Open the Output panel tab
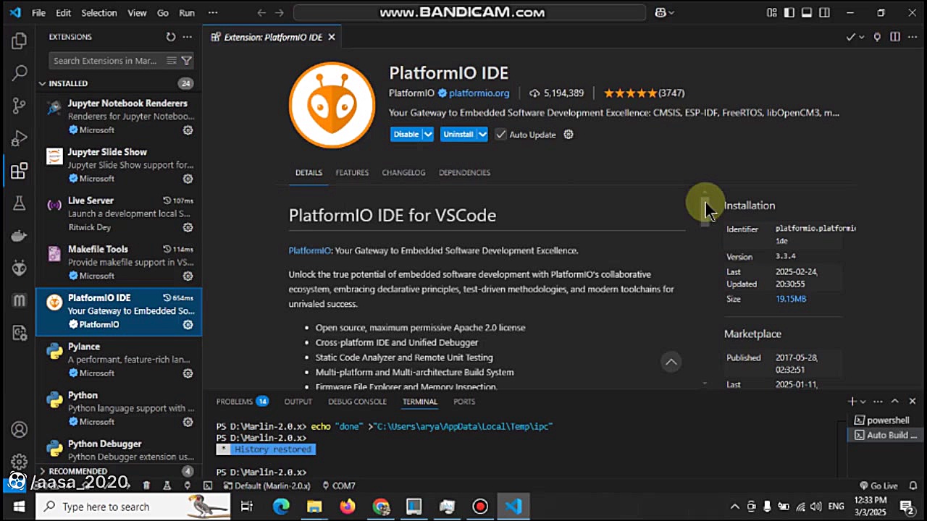The height and width of the screenshot is (521, 927). pos(298,402)
